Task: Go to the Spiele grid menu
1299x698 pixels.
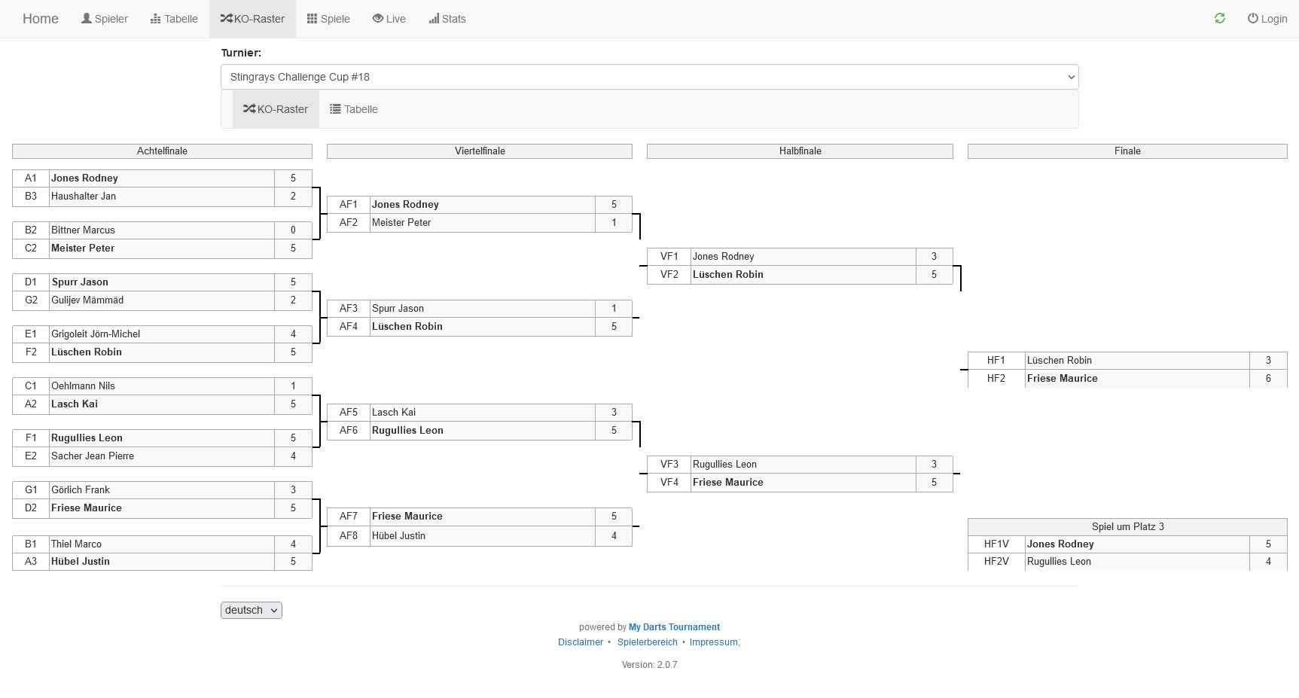Action: [328, 19]
